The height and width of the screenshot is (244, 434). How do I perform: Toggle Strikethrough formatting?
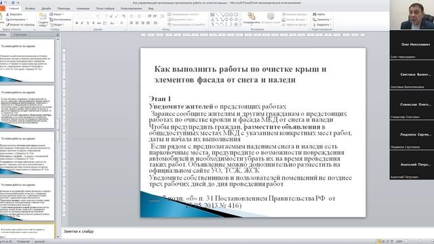[x=99, y=23]
